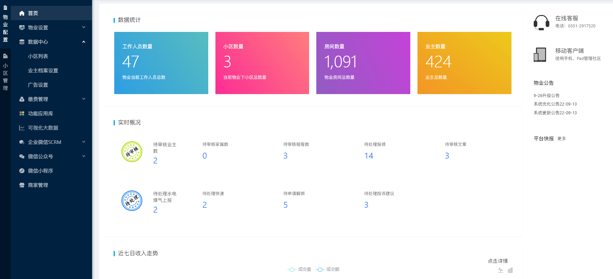Toggle the 成交量 legend series
This screenshot has width=613, height=279.
[299, 270]
